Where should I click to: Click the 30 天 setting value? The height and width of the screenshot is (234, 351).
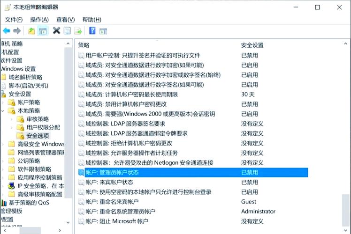click(248, 95)
